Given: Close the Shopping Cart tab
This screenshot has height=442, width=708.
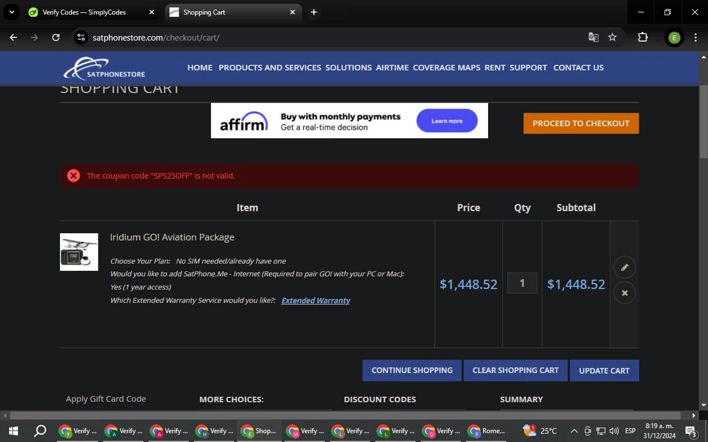Looking at the screenshot, I should pyautogui.click(x=293, y=12).
